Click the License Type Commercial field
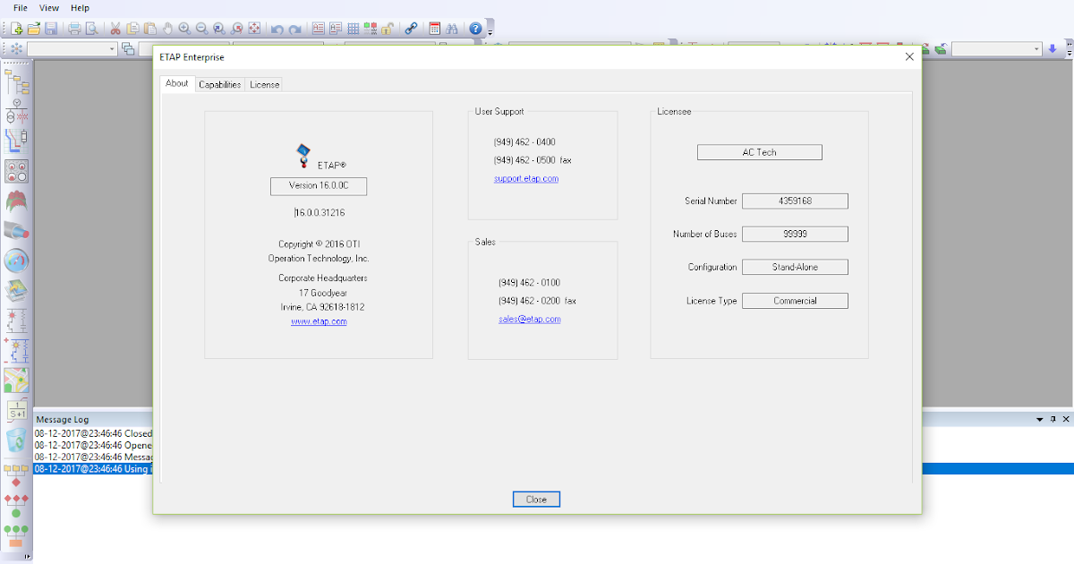 point(796,301)
